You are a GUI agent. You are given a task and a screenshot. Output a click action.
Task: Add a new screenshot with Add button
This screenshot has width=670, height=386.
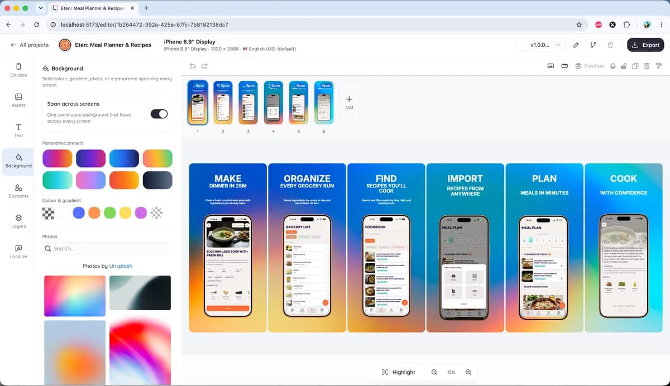tap(349, 102)
